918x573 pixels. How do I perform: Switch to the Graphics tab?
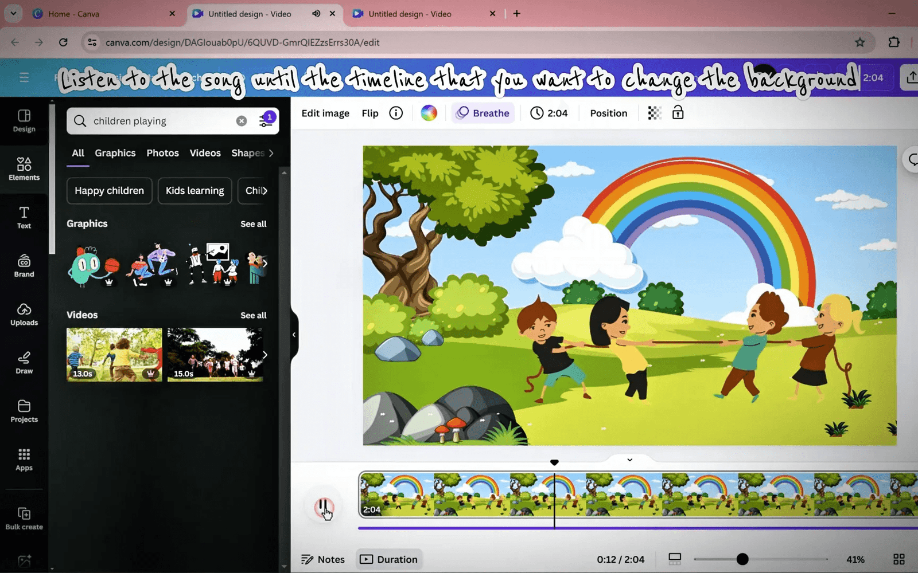point(115,153)
